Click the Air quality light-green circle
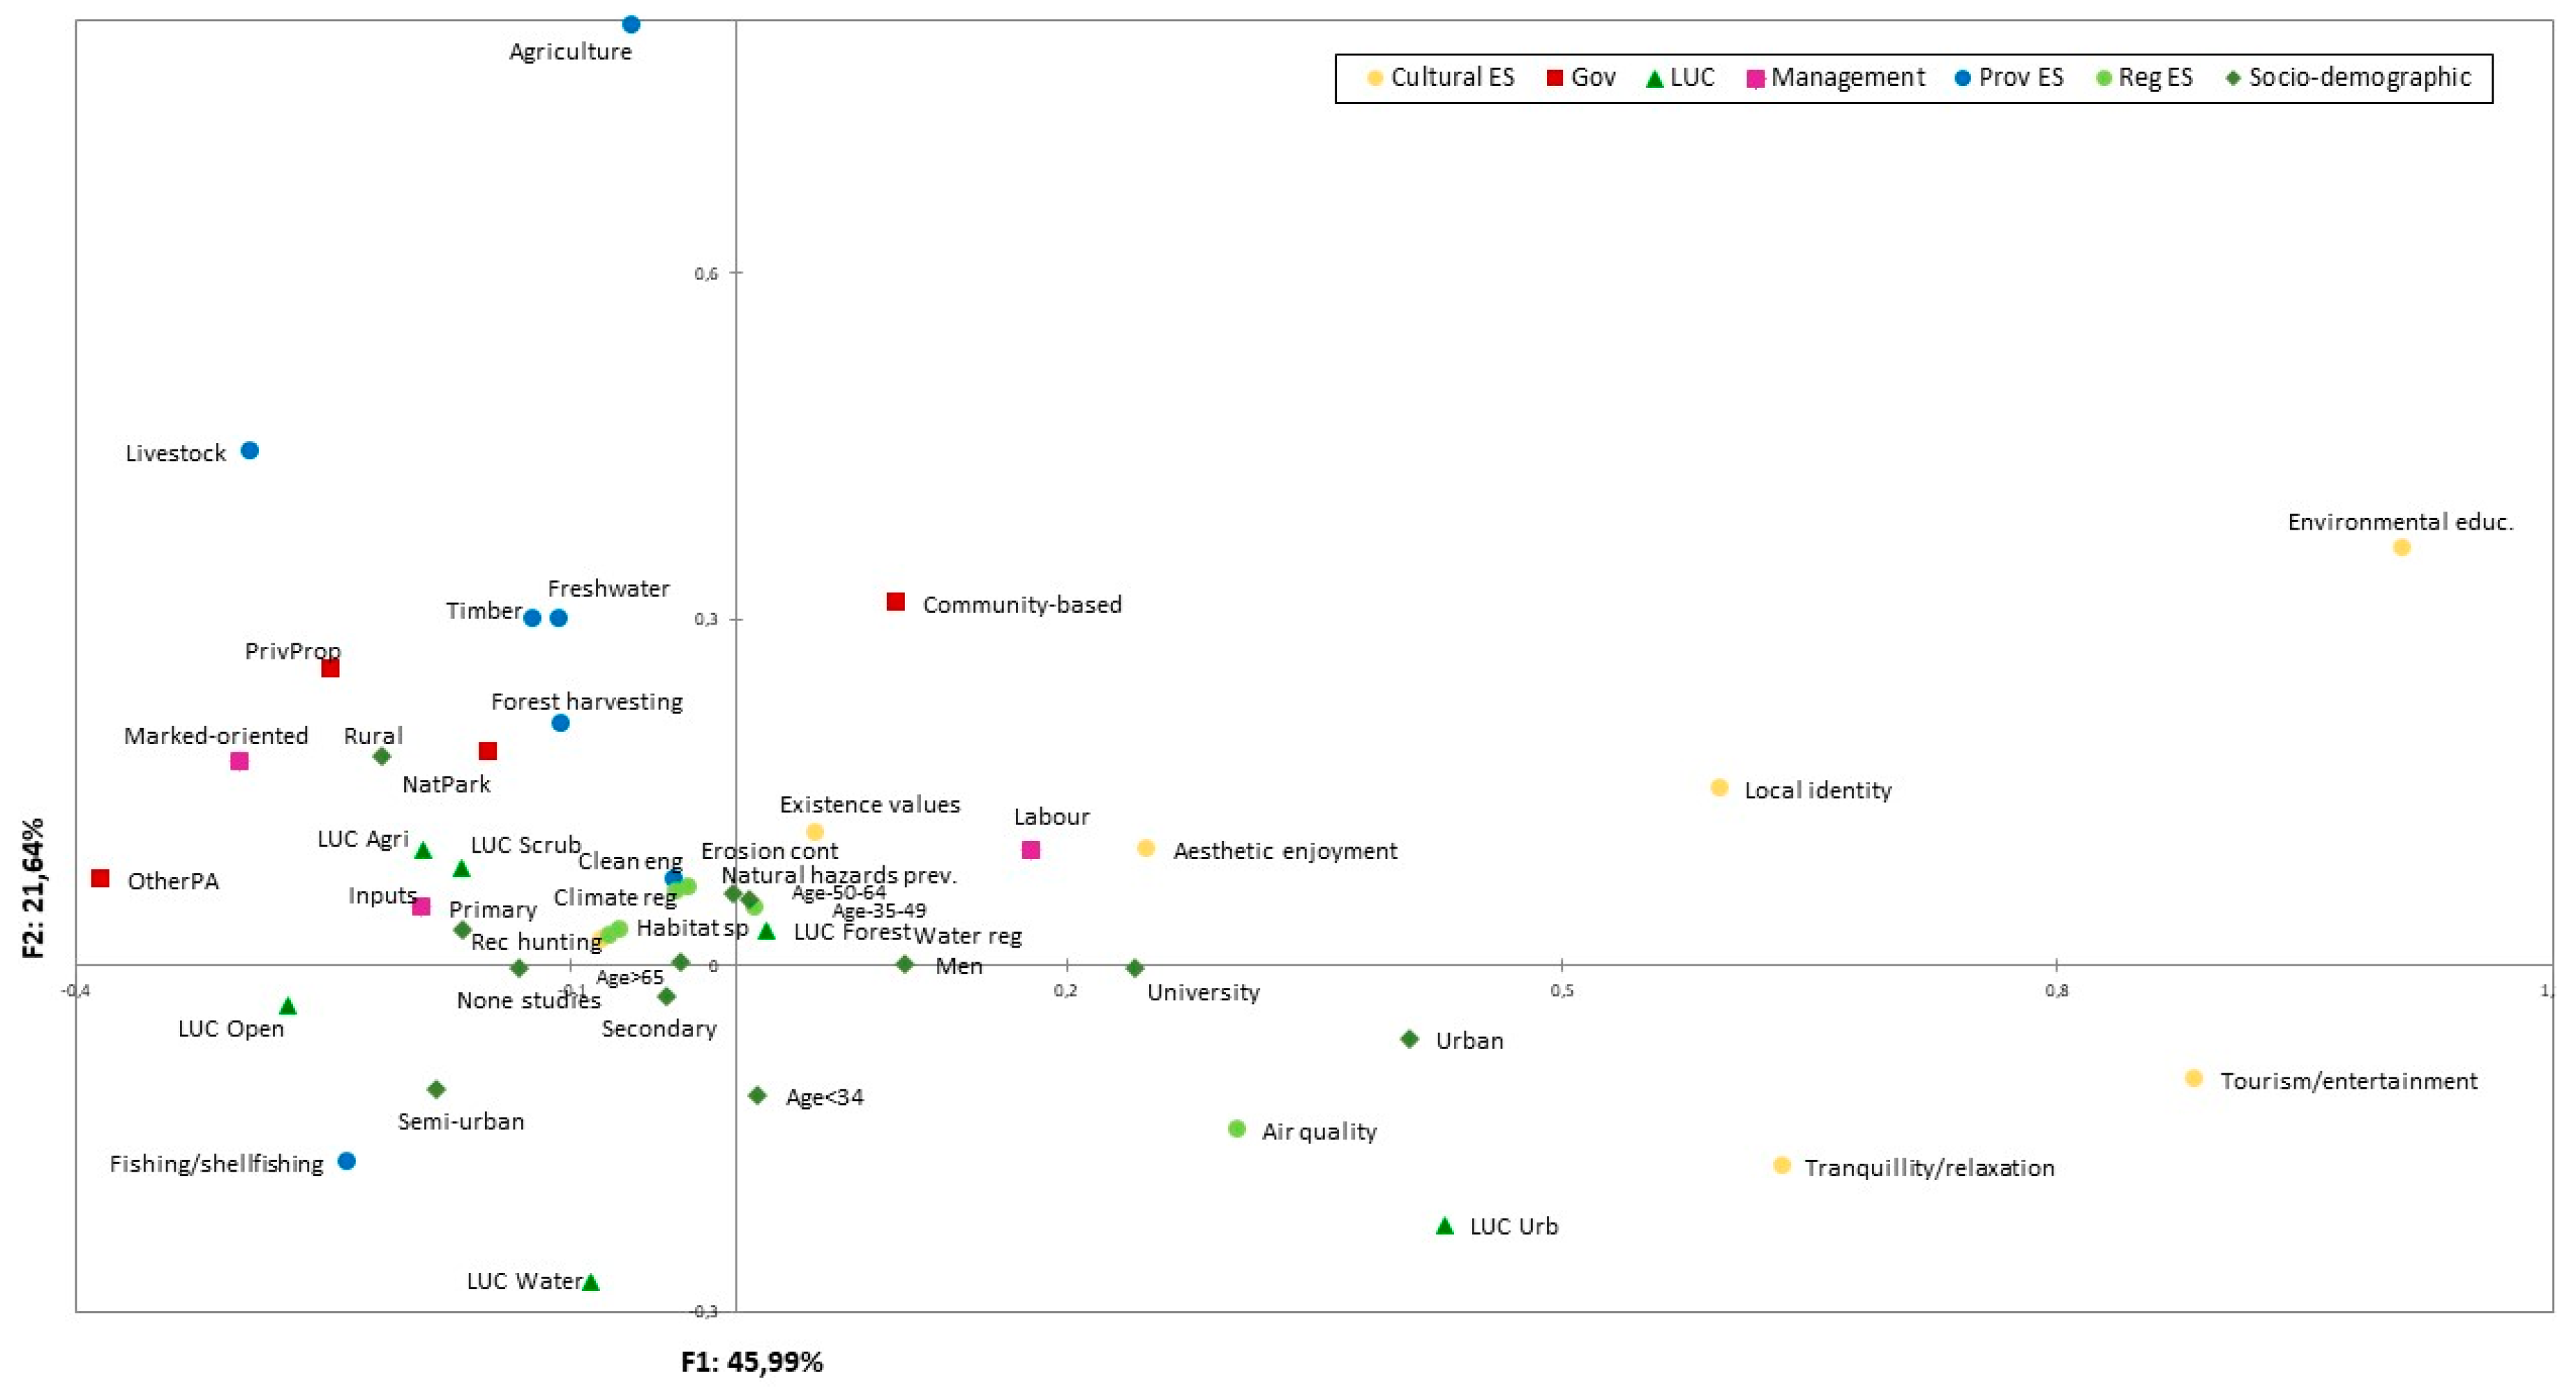Image resolution: width=2576 pixels, height=1388 pixels. [x=1237, y=1129]
